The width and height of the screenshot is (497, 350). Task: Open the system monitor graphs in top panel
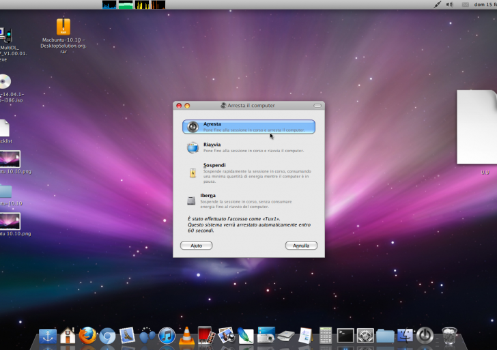134,5
